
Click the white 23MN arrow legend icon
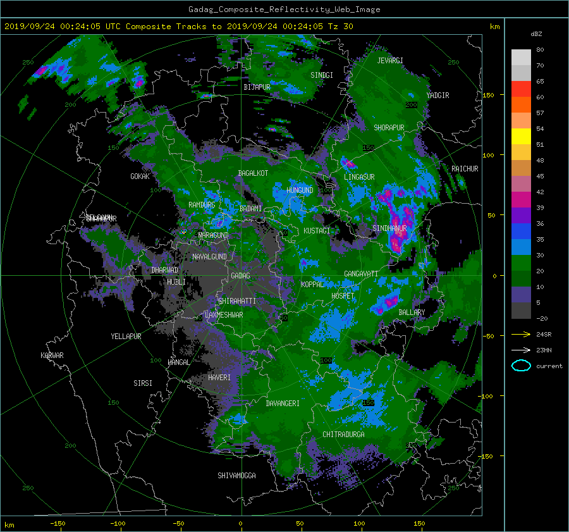[521, 350]
